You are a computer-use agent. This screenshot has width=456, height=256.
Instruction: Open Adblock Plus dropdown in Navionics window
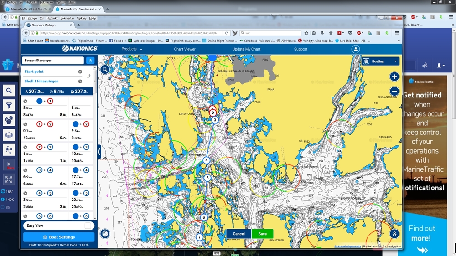[360, 33]
